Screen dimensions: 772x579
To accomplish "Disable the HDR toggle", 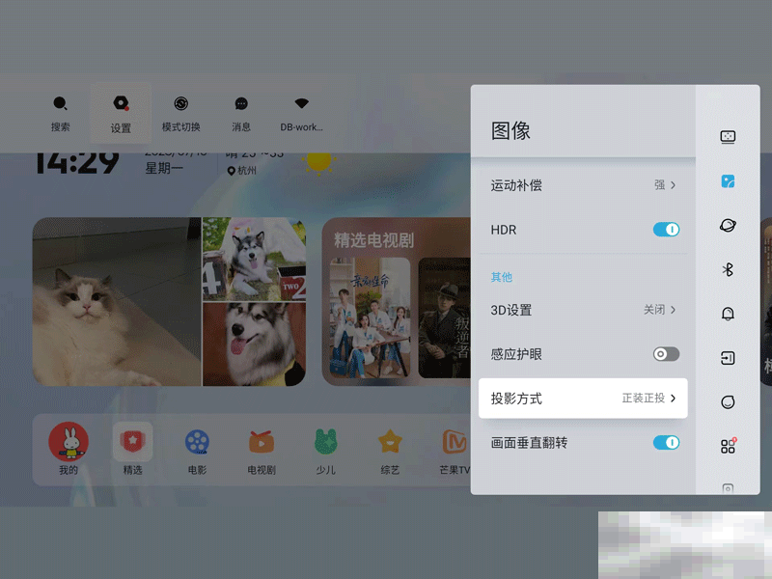I will click(666, 230).
